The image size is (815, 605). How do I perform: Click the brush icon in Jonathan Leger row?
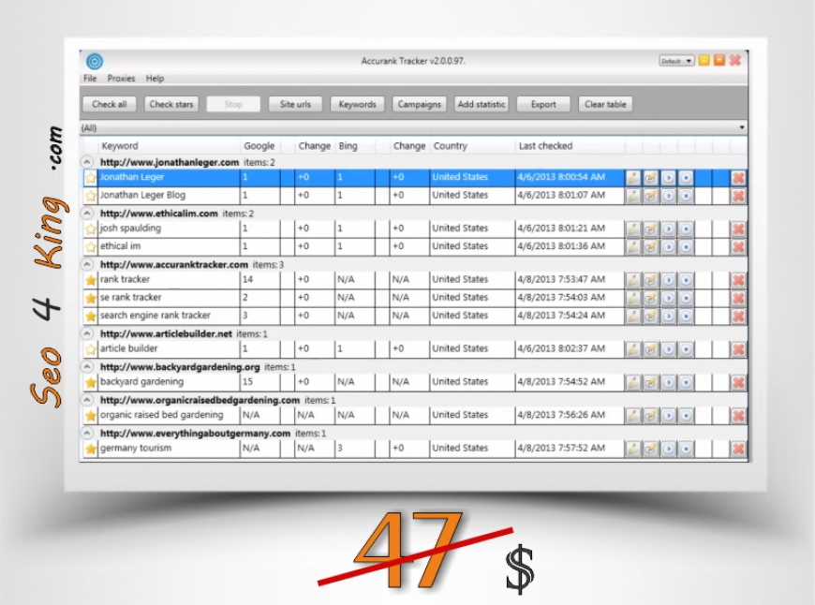[x=632, y=178]
